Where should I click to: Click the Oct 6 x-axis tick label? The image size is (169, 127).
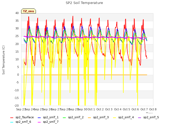[135, 109]
